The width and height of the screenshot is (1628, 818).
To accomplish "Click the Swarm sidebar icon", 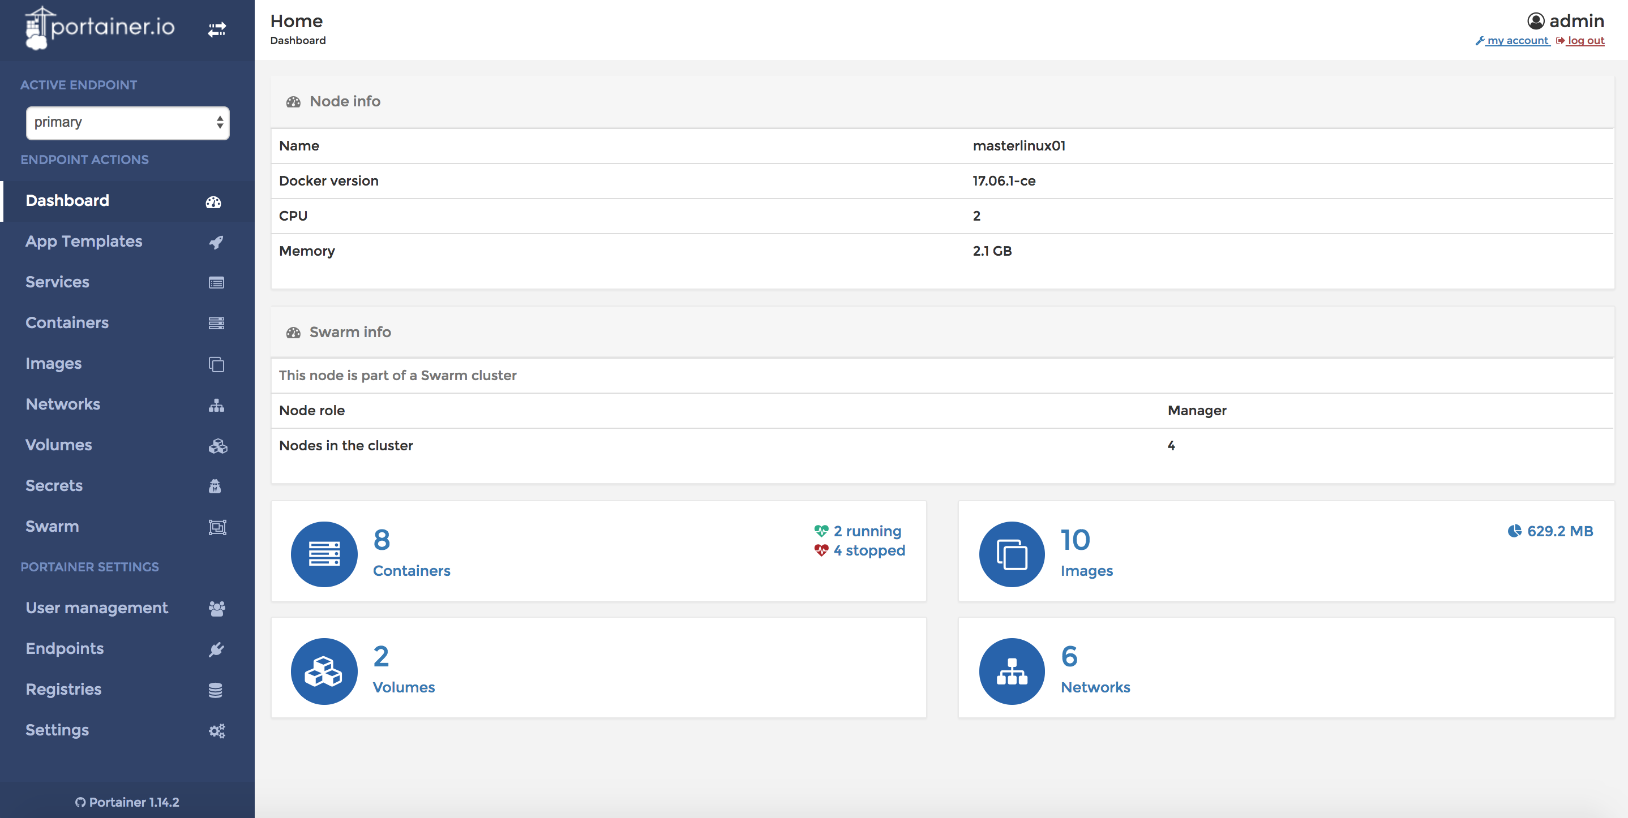I will click(217, 527).
